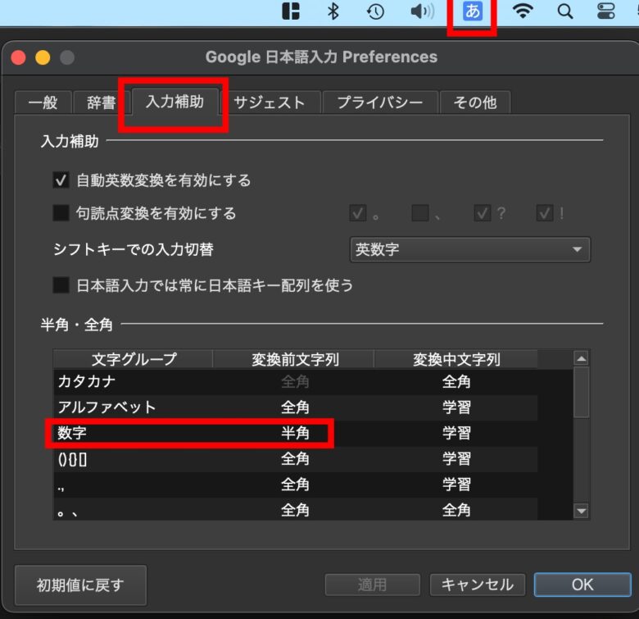The image size is (639, 619).
Task: Open the Wi-Fi menu bar icon
Action: coord(523,11)
